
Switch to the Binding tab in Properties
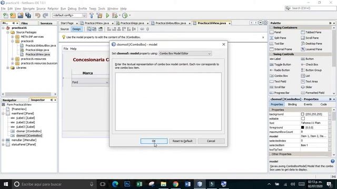pos(292,104)
